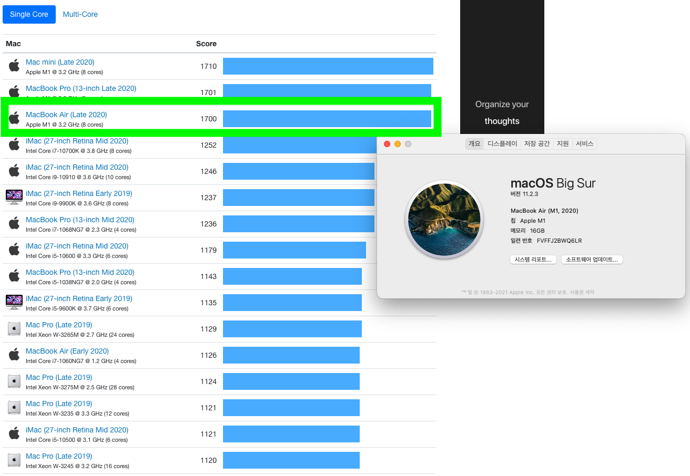The width and height of the screenshot is (690, 476).
Task: Open the 저장 공간 tab in About This Mac
Action: coord(537,143)
